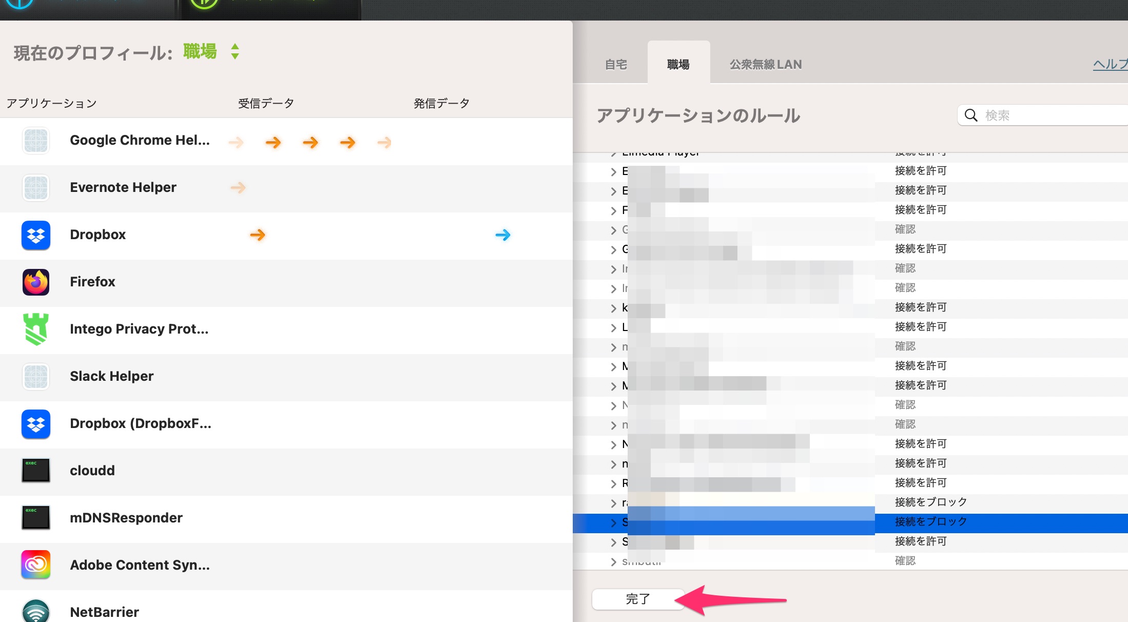Select the Adobe Content Syn... name
This screenshot has width=1128, height=622.
(x=140, y=565)
